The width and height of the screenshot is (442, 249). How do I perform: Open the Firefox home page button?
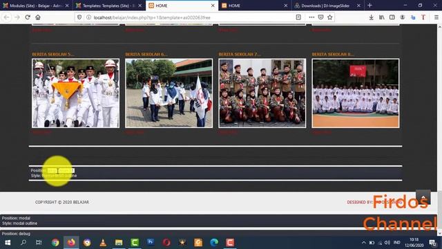click(38, 17)
